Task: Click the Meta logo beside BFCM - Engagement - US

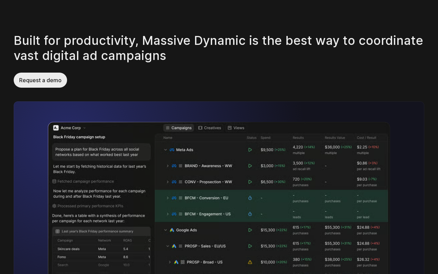Action: [174, 214]
